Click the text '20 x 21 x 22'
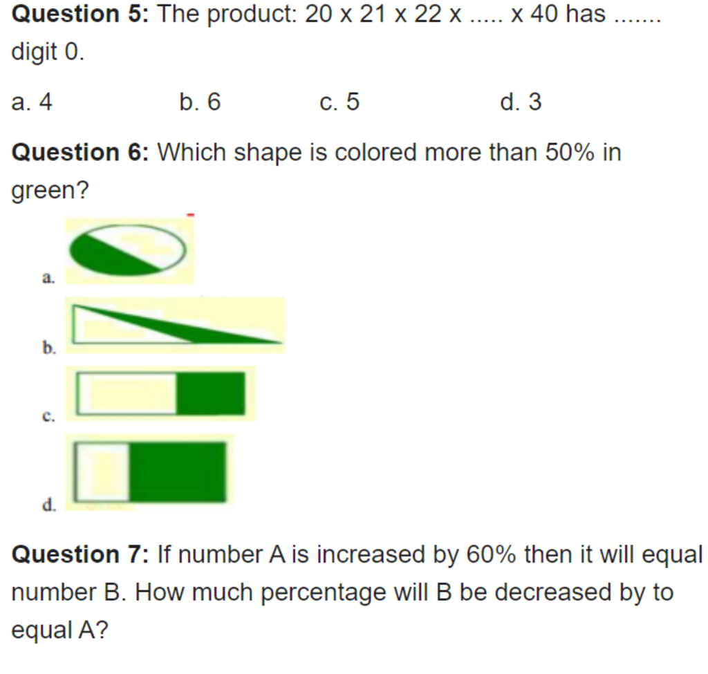The height and width of the screenshot is (674, 708). 373,14
